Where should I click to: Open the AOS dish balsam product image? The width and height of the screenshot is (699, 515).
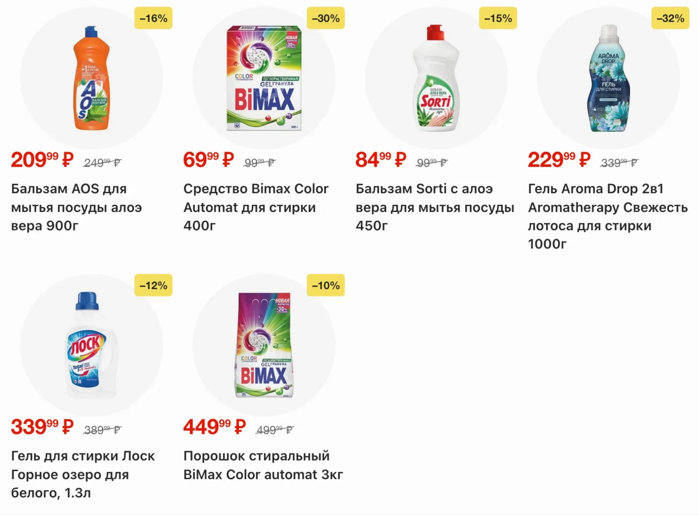(91, 79)
